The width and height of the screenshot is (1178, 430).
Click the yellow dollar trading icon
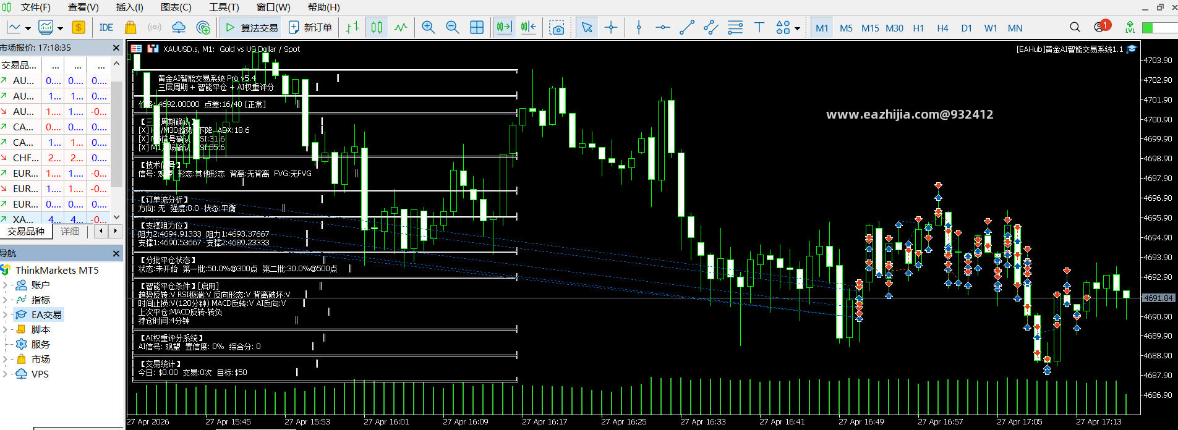click(x=79, y=27)
